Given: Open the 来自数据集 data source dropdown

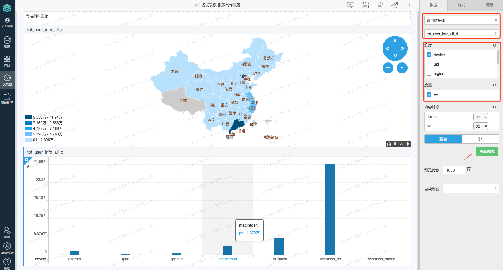Looking at the screenshot, I should [462, 20].
